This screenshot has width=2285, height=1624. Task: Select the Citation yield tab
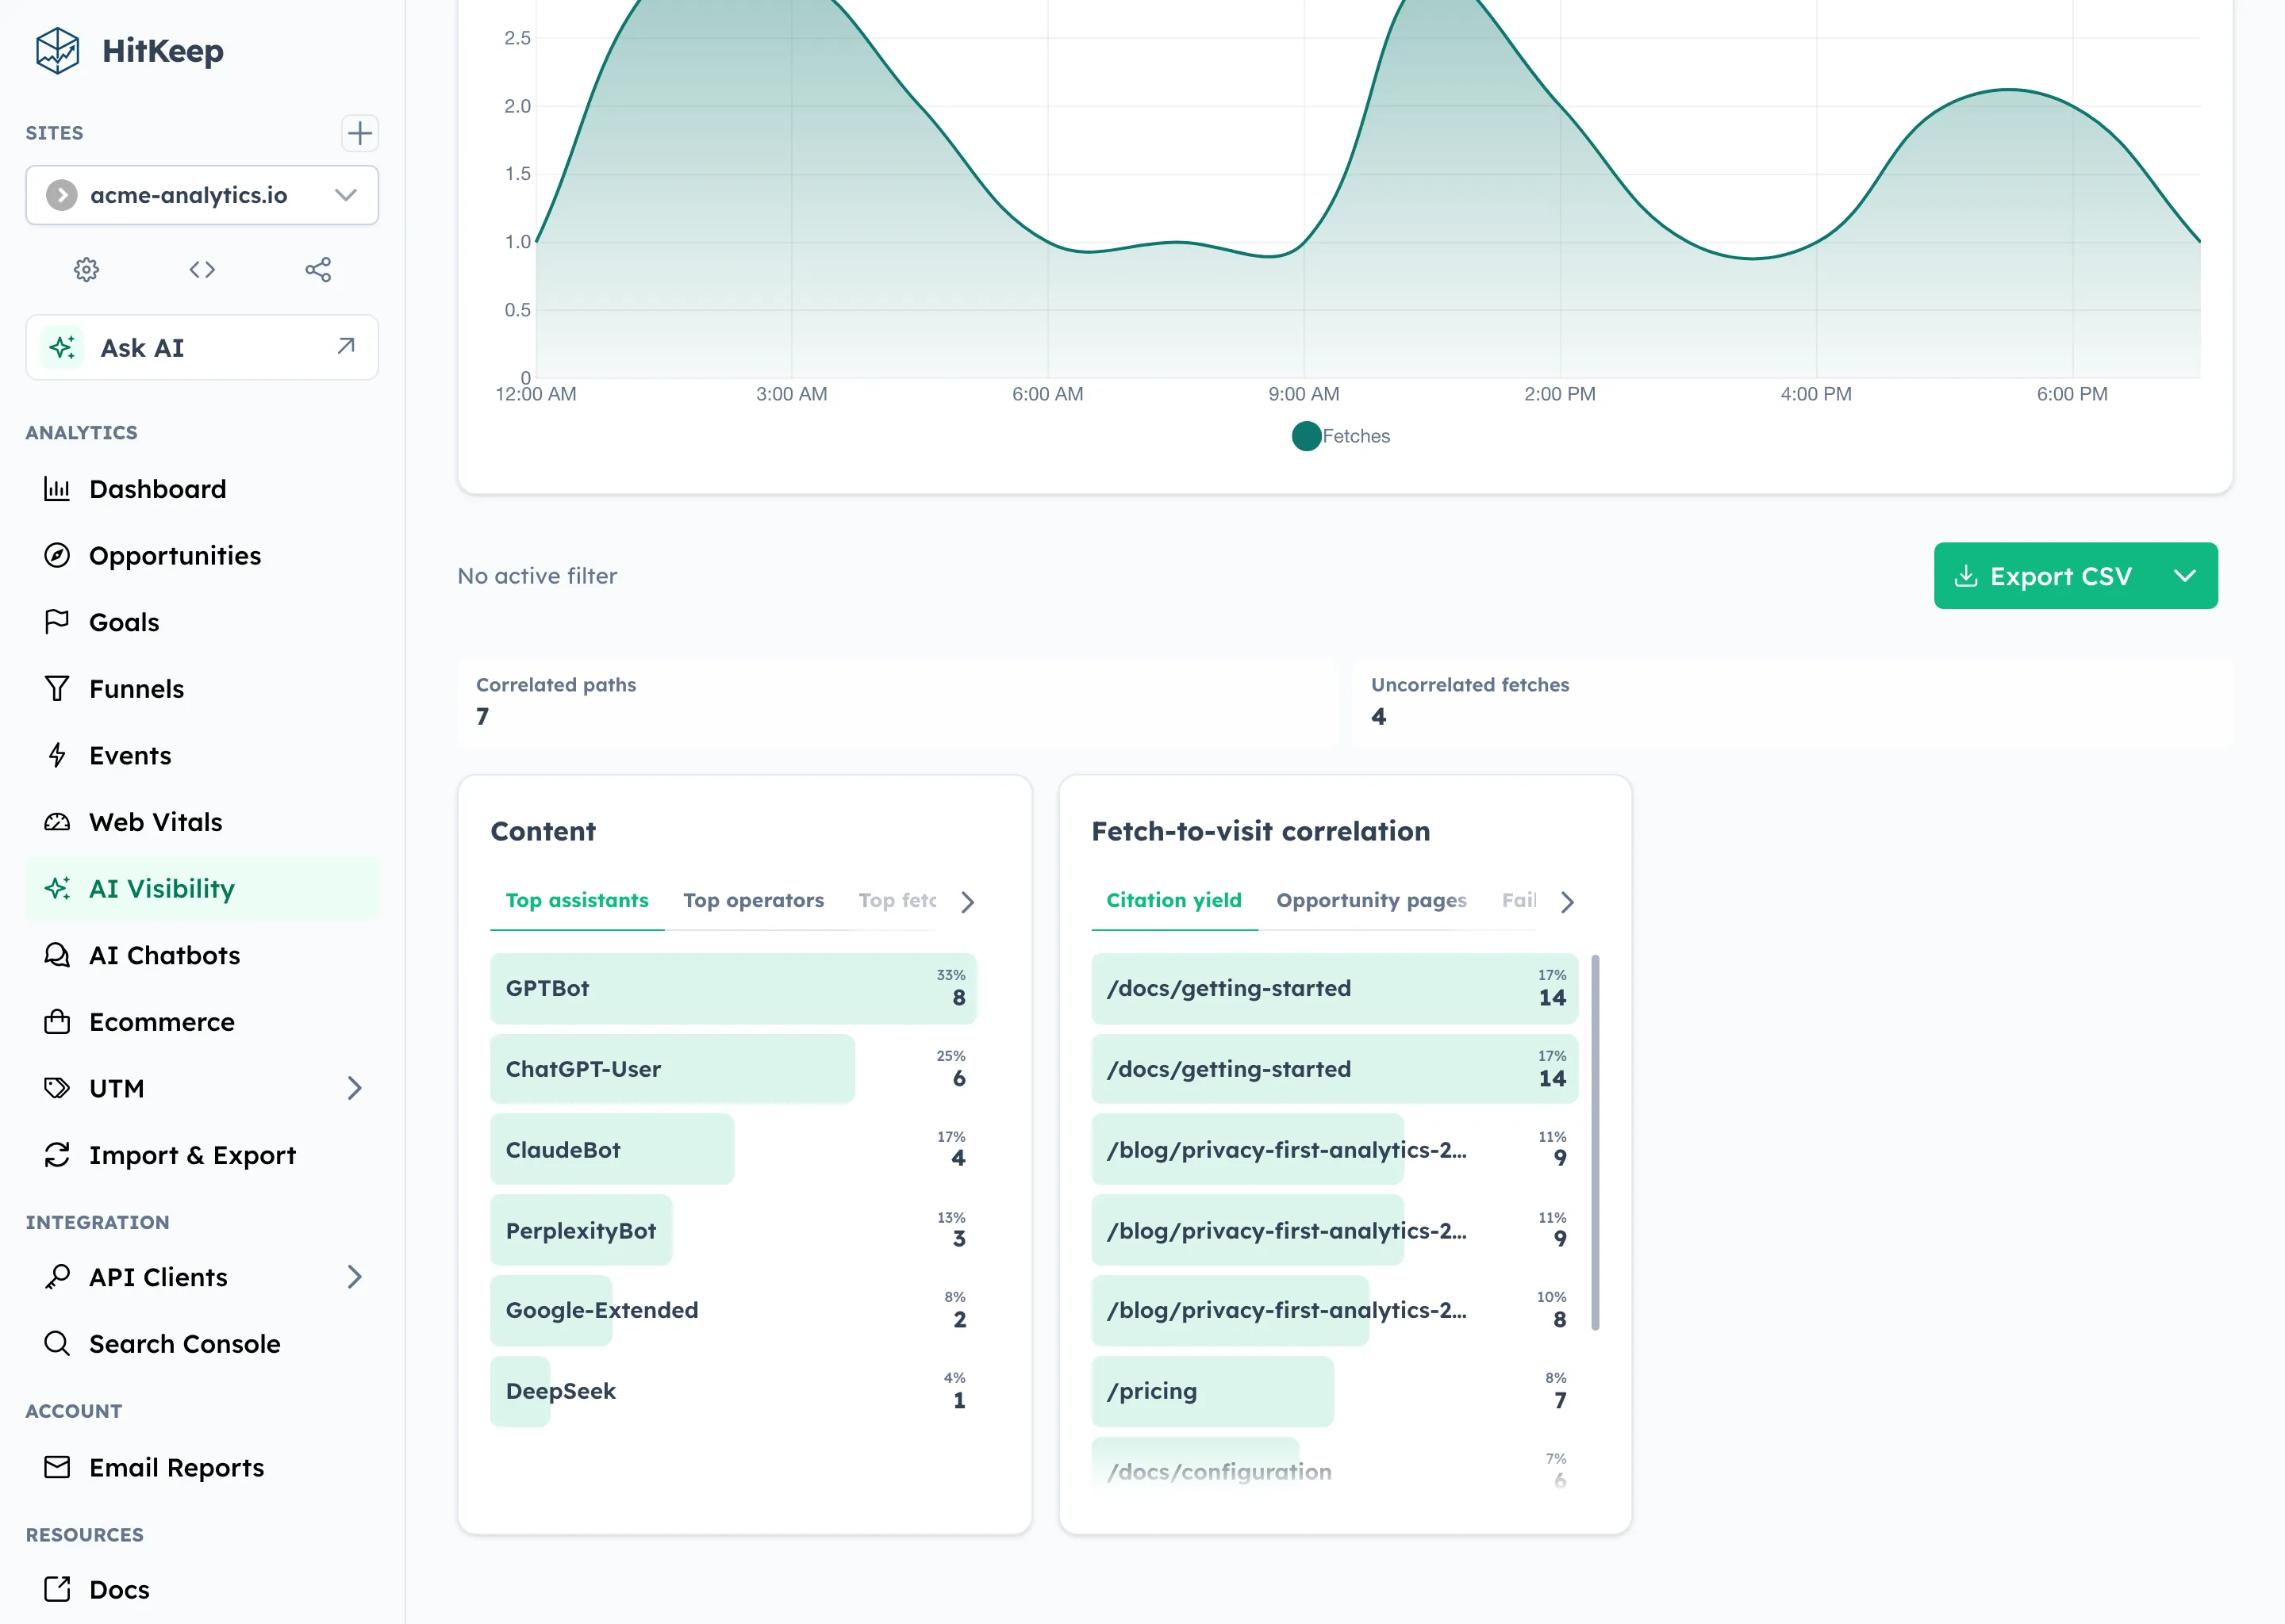[x=1174, y=901]
